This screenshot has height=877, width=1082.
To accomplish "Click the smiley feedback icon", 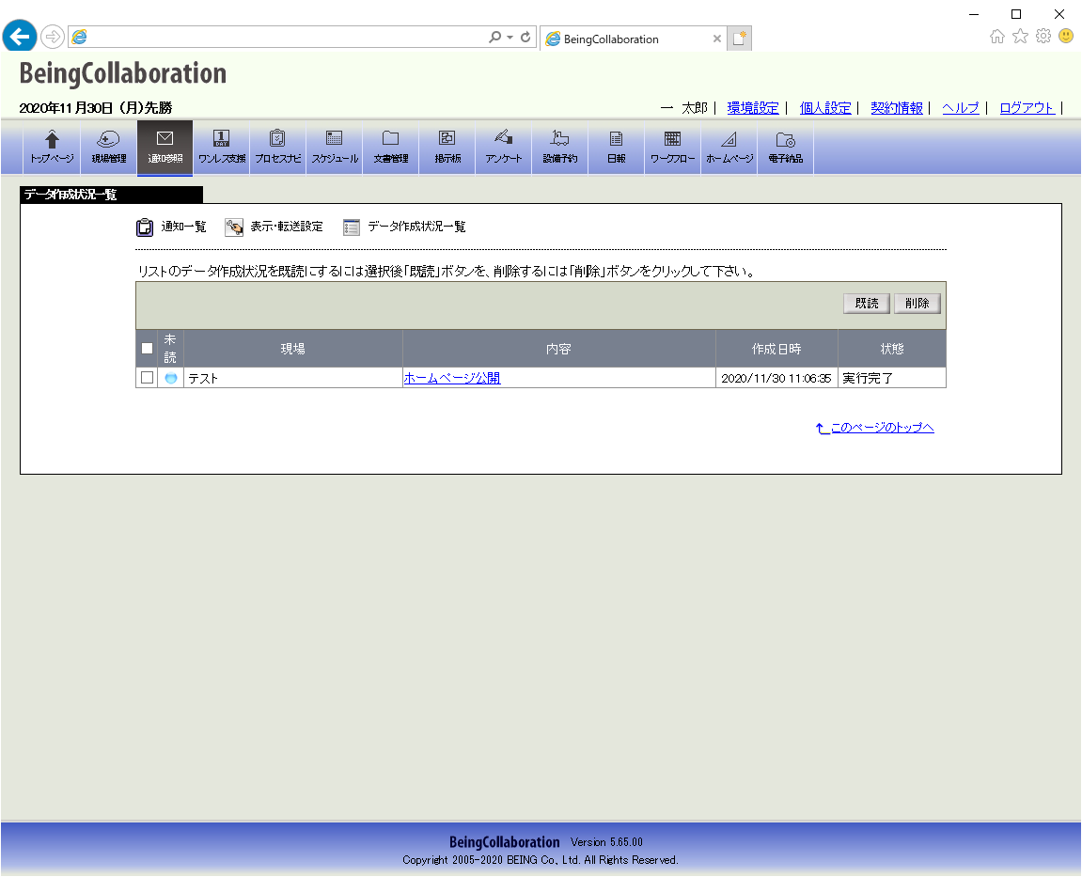I will (1066, 36).
